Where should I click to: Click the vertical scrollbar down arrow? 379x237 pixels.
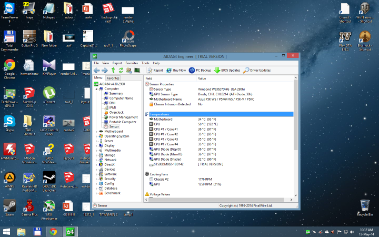coord(296,195)
